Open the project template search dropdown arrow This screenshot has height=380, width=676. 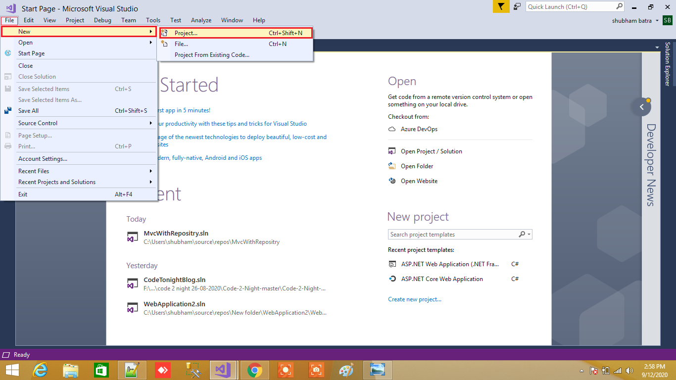pos(530,235)
